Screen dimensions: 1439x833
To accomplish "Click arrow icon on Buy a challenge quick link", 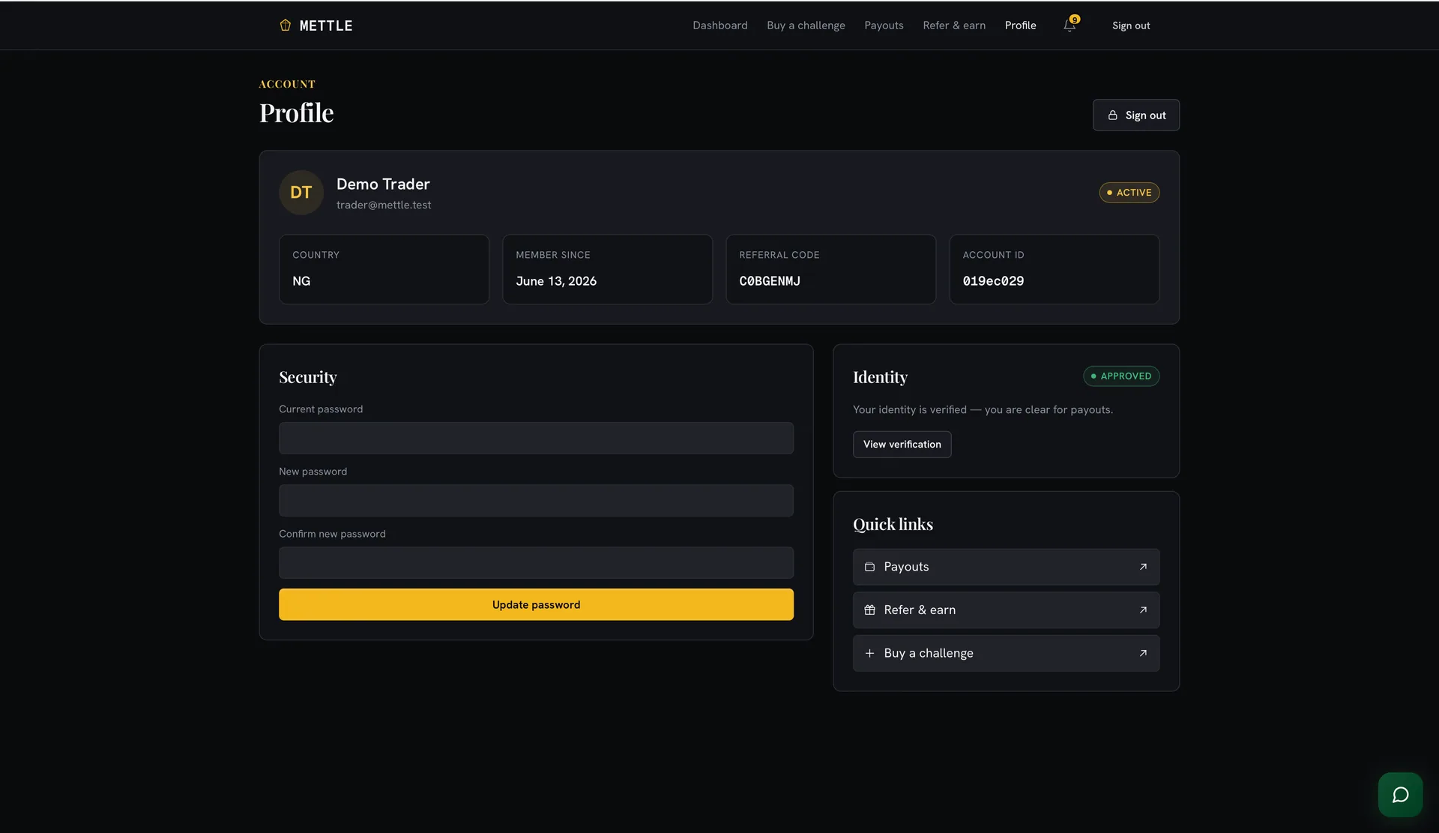I will click(x=1143, y=653).
